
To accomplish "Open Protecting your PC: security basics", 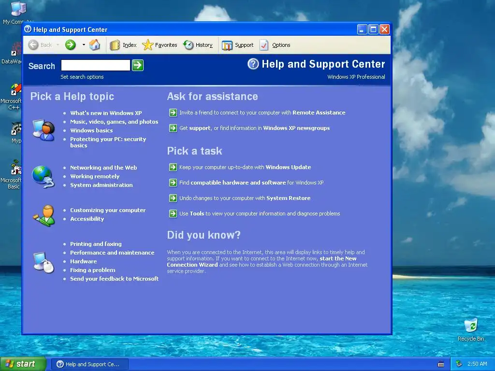I will (x=108, y=143).
